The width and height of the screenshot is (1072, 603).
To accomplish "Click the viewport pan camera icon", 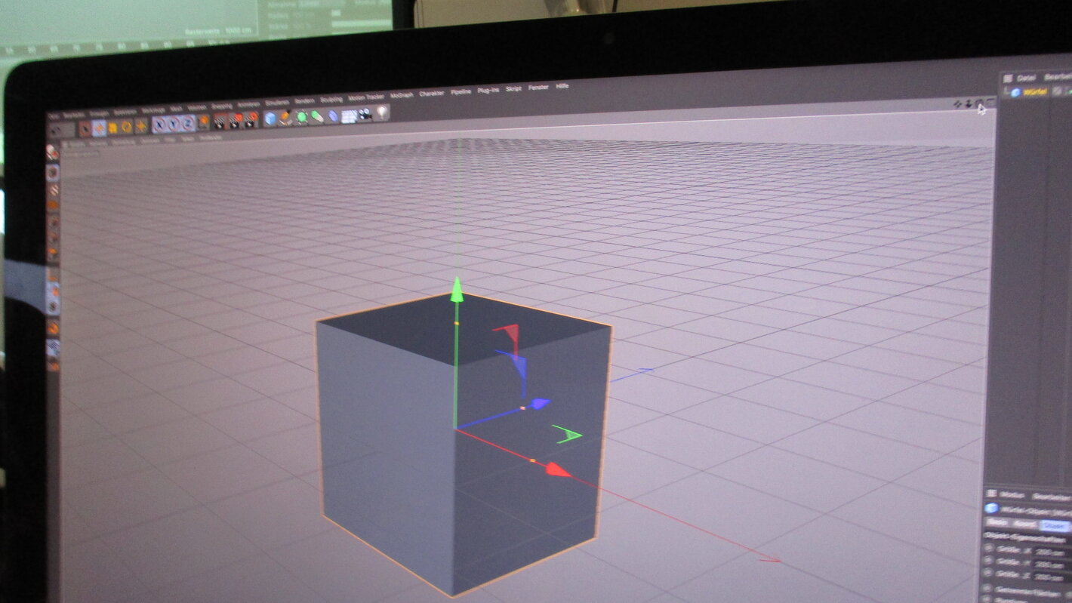I will [958, 103].
